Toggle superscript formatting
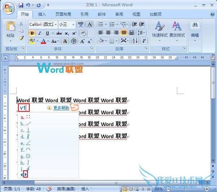The image size is (217, 192). [x=74, y=33]
